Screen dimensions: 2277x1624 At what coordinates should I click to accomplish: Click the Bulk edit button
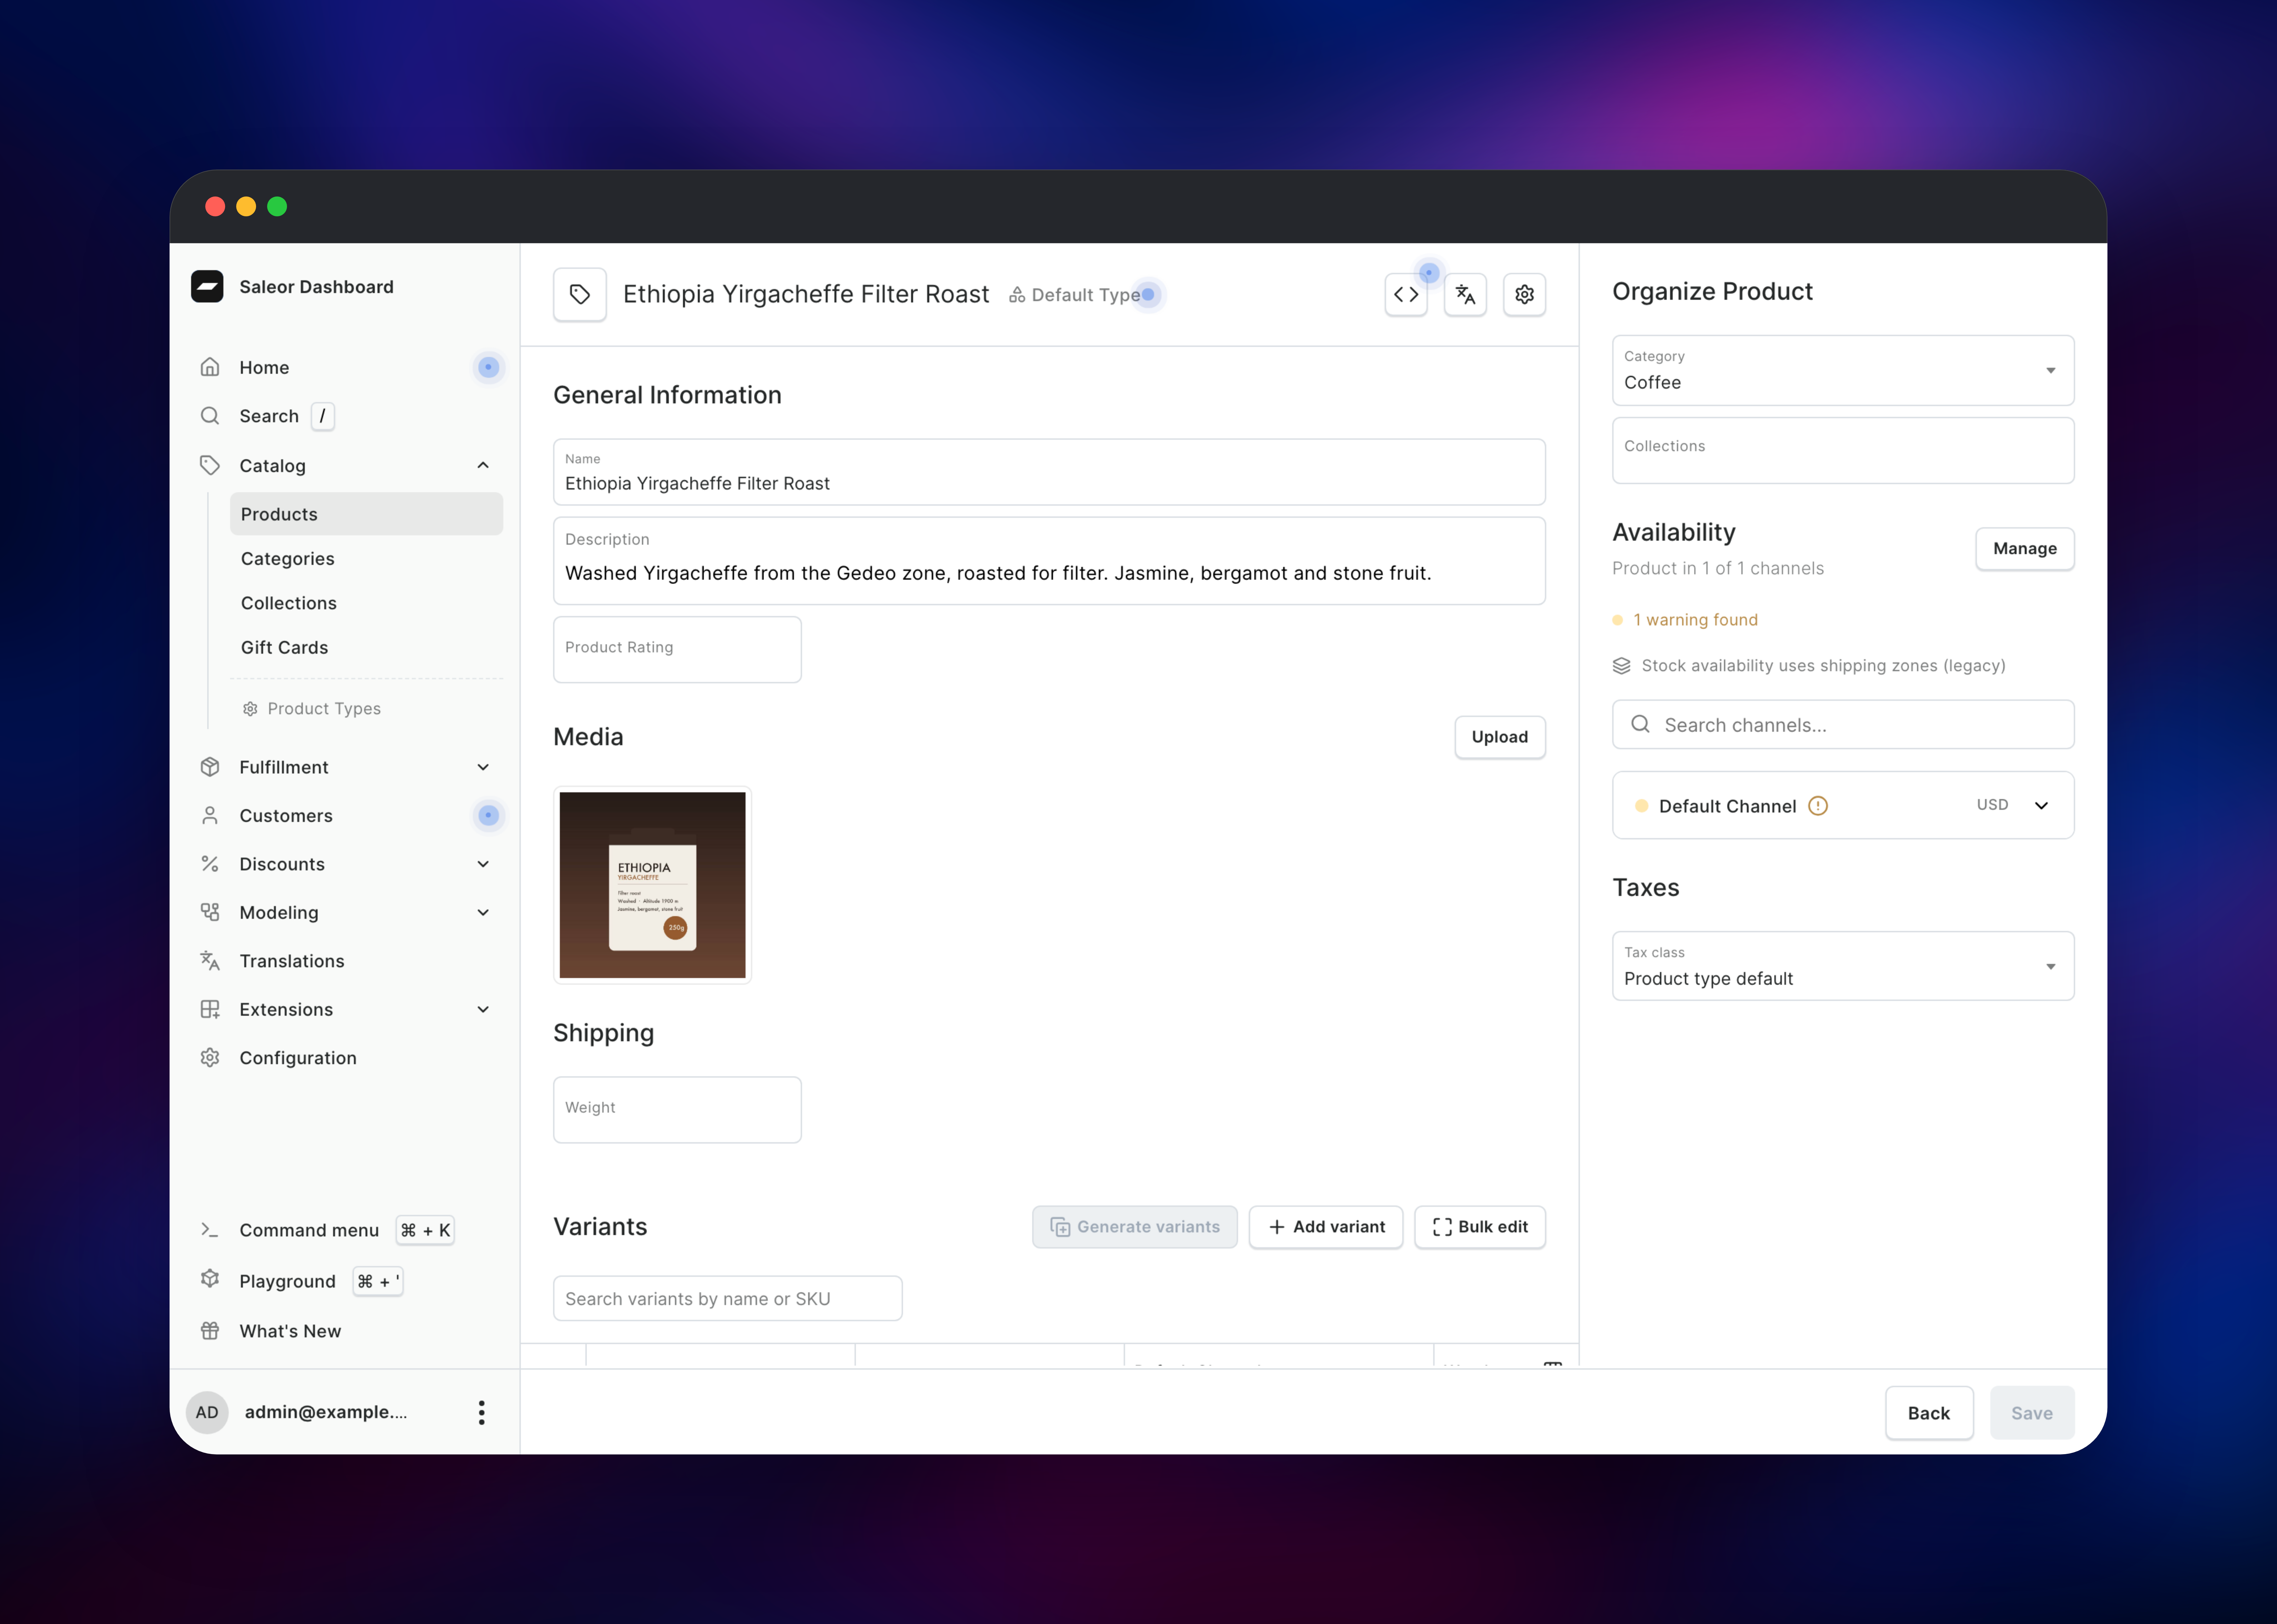tap(1480, 1227)
